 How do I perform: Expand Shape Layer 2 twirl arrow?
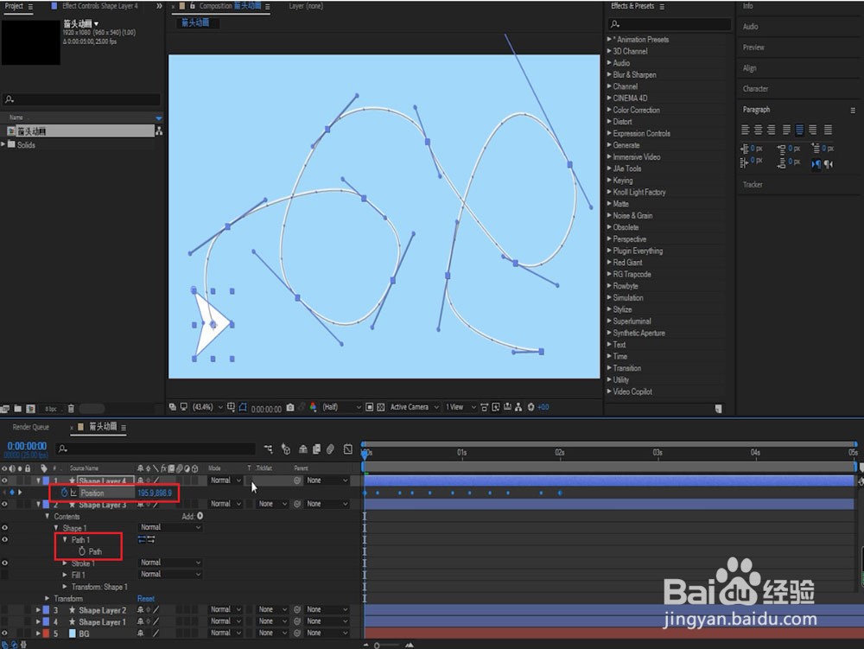click(x=38, y=610)
